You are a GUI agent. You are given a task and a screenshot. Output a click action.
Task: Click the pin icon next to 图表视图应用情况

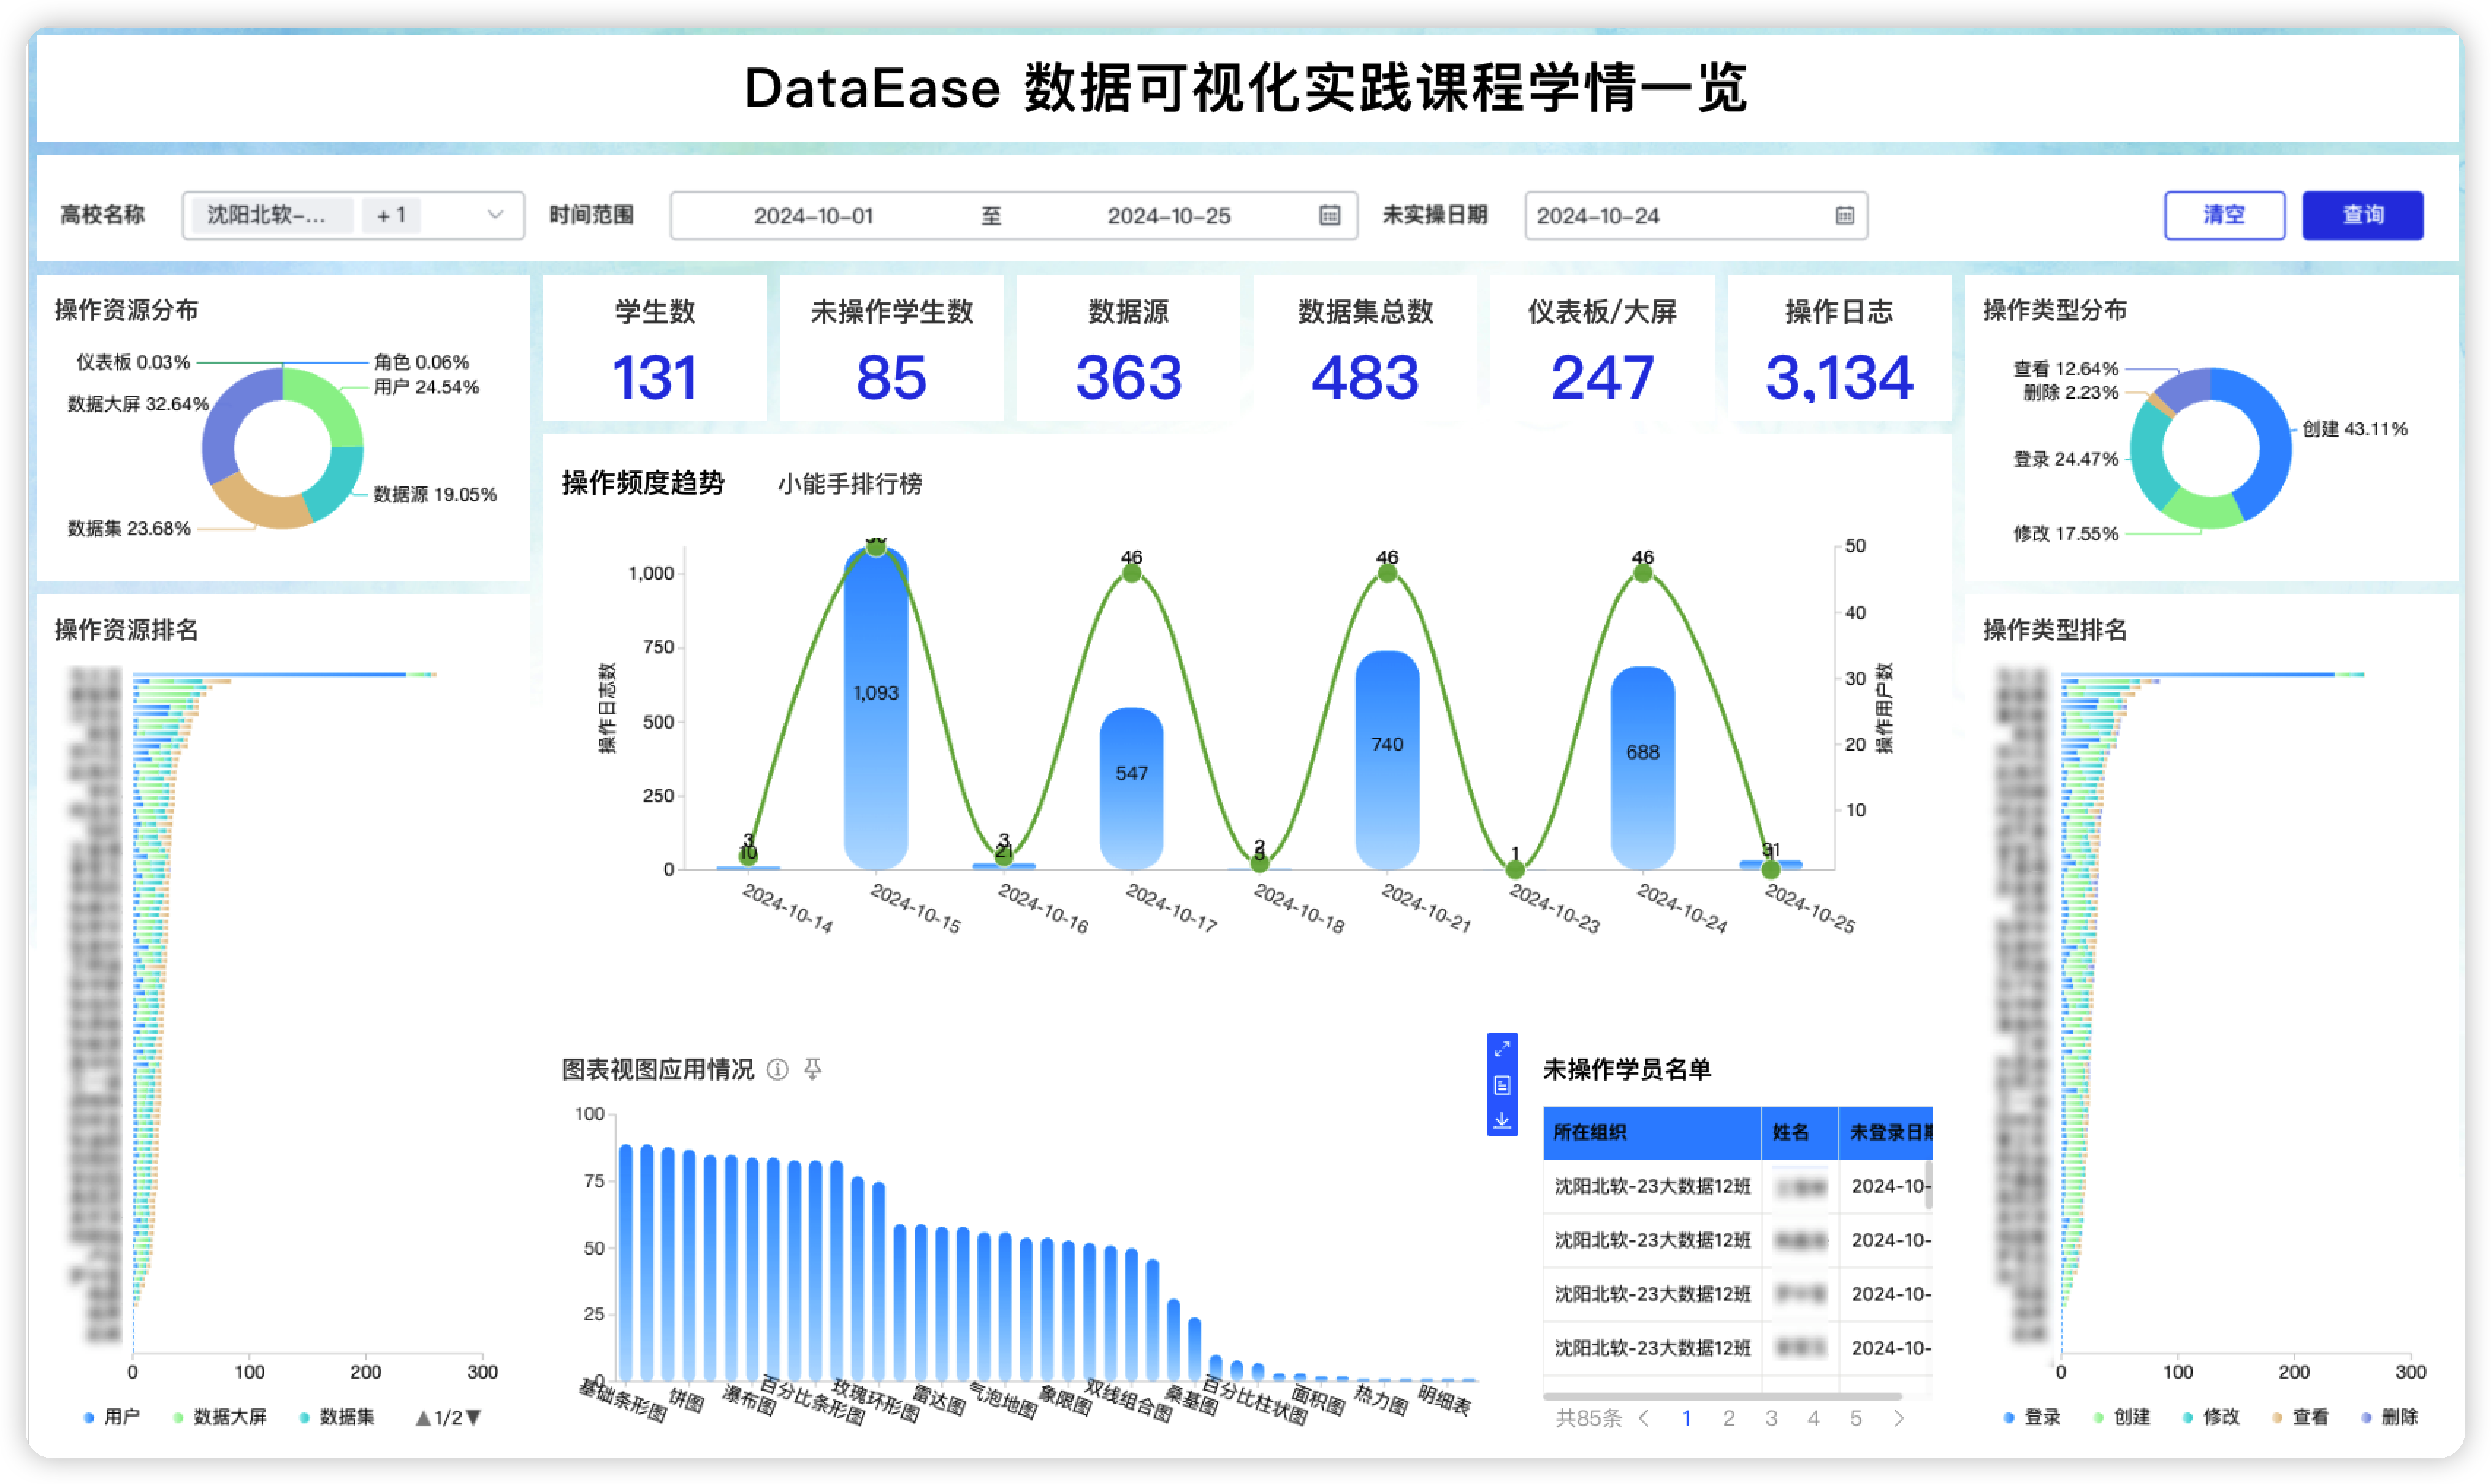[813, 1070]
